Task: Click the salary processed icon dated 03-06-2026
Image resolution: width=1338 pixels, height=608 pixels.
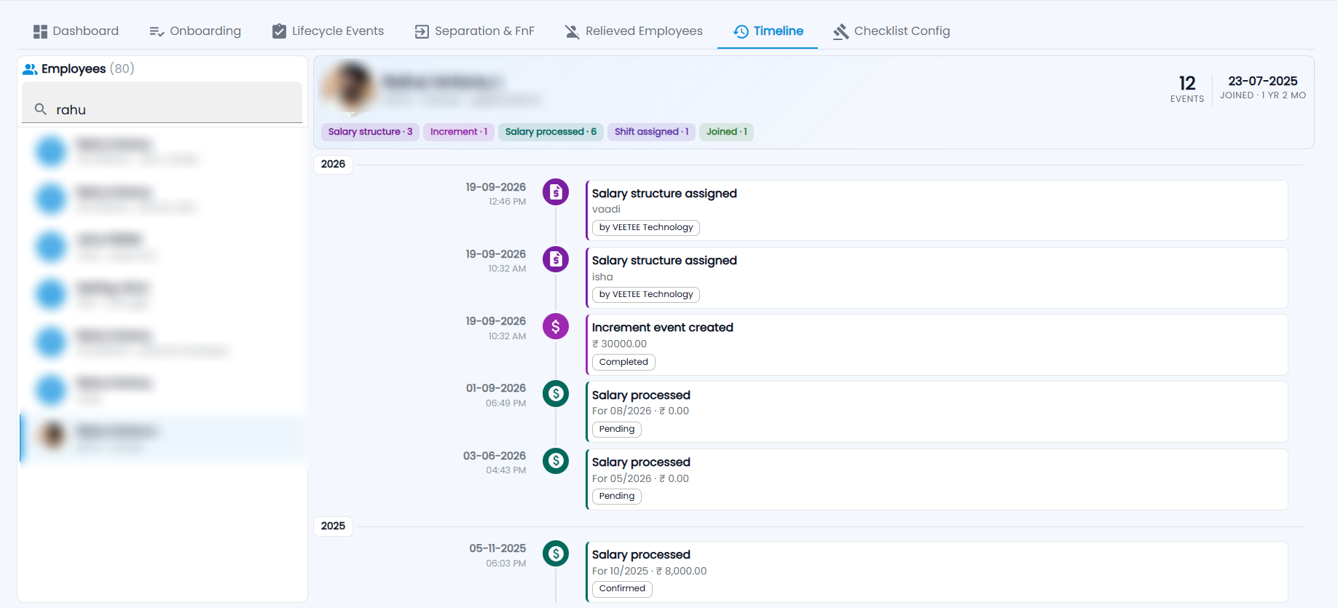Action: [556, 461]
